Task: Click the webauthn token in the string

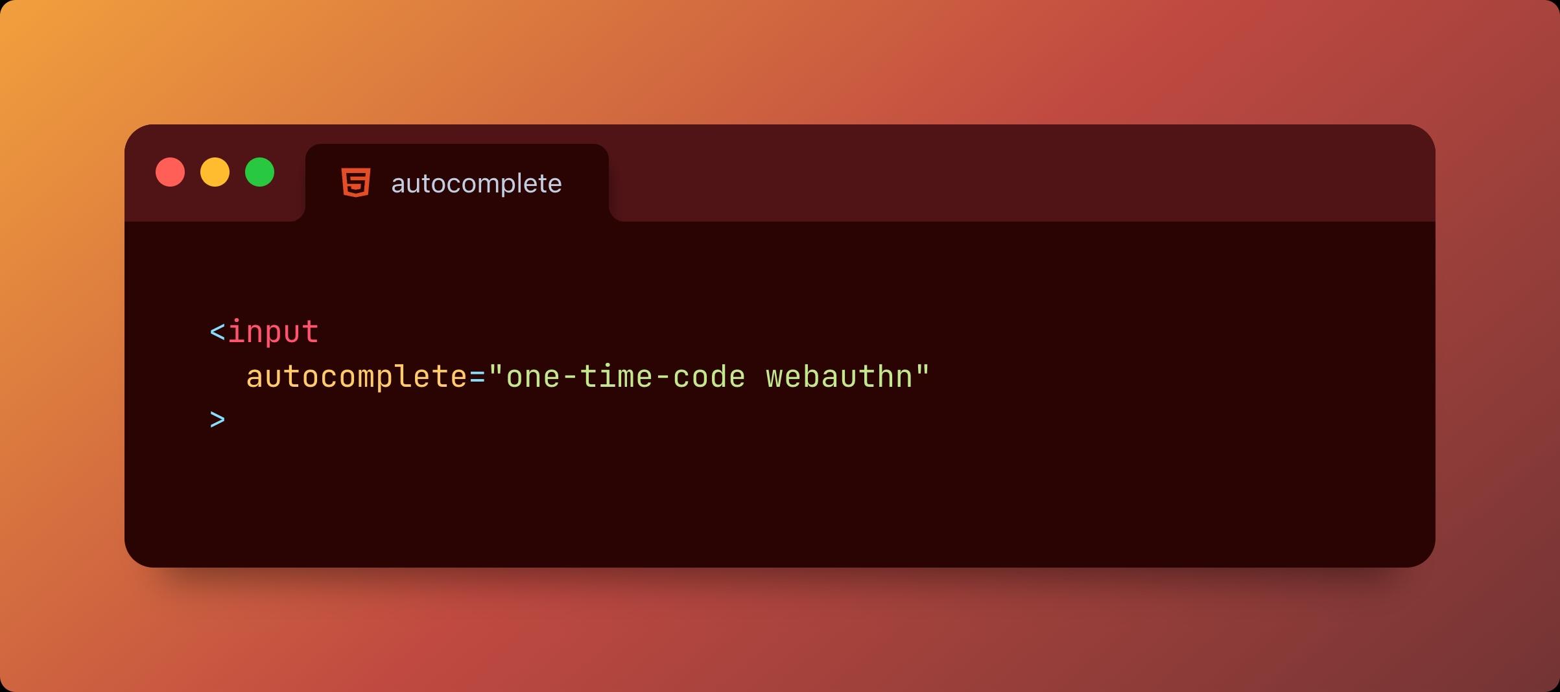Action: [839, 377]
